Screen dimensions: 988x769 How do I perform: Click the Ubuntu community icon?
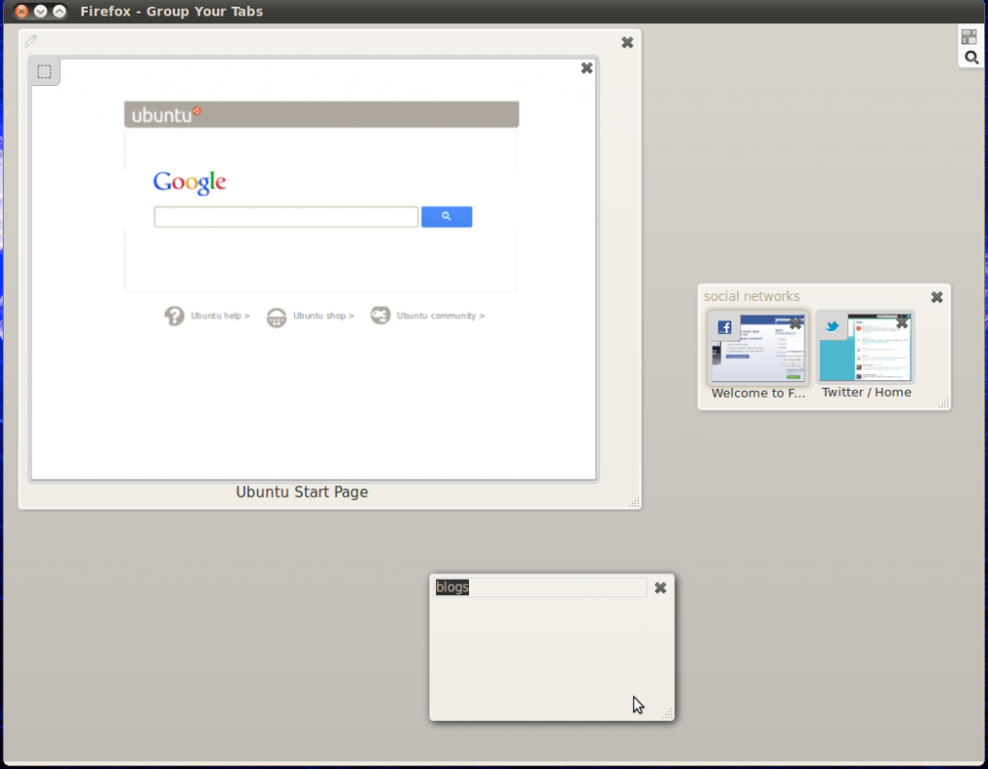click(380, 316)
